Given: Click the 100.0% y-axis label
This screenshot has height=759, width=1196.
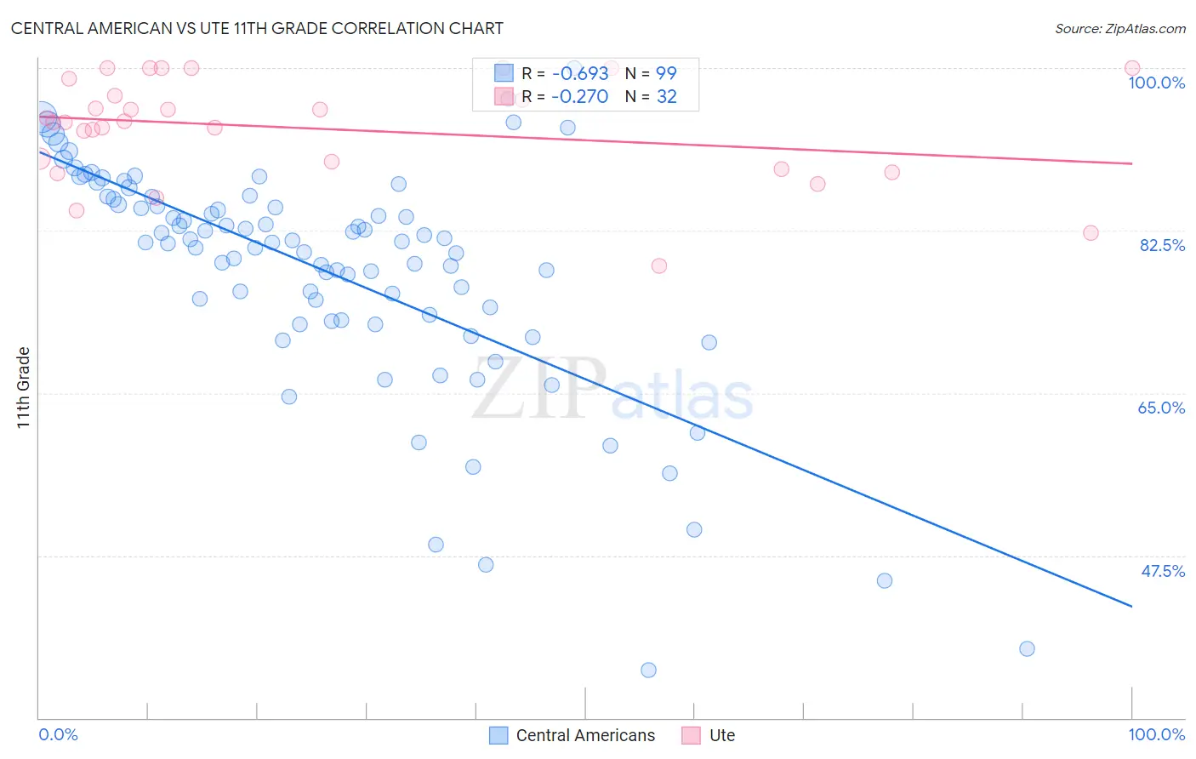Looking at the screenshot, I should click(x=1156, y=83).
